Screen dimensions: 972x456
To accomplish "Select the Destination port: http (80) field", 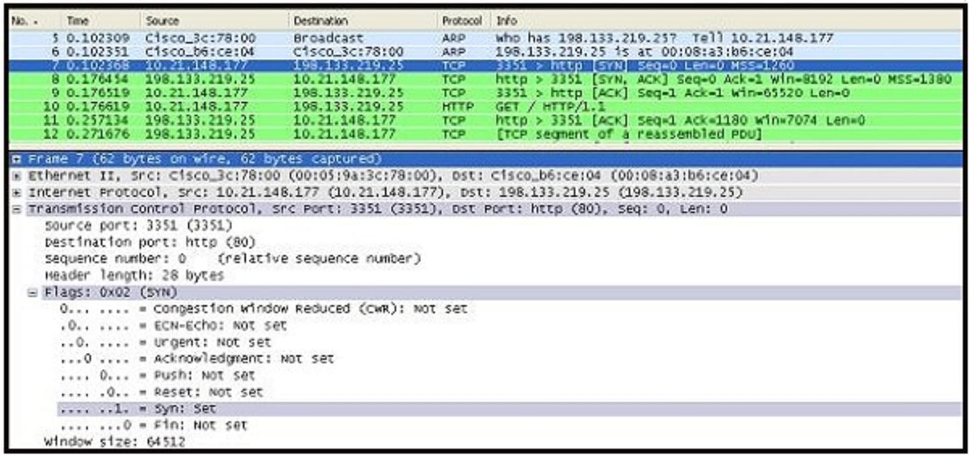I will tap(150, 242).
